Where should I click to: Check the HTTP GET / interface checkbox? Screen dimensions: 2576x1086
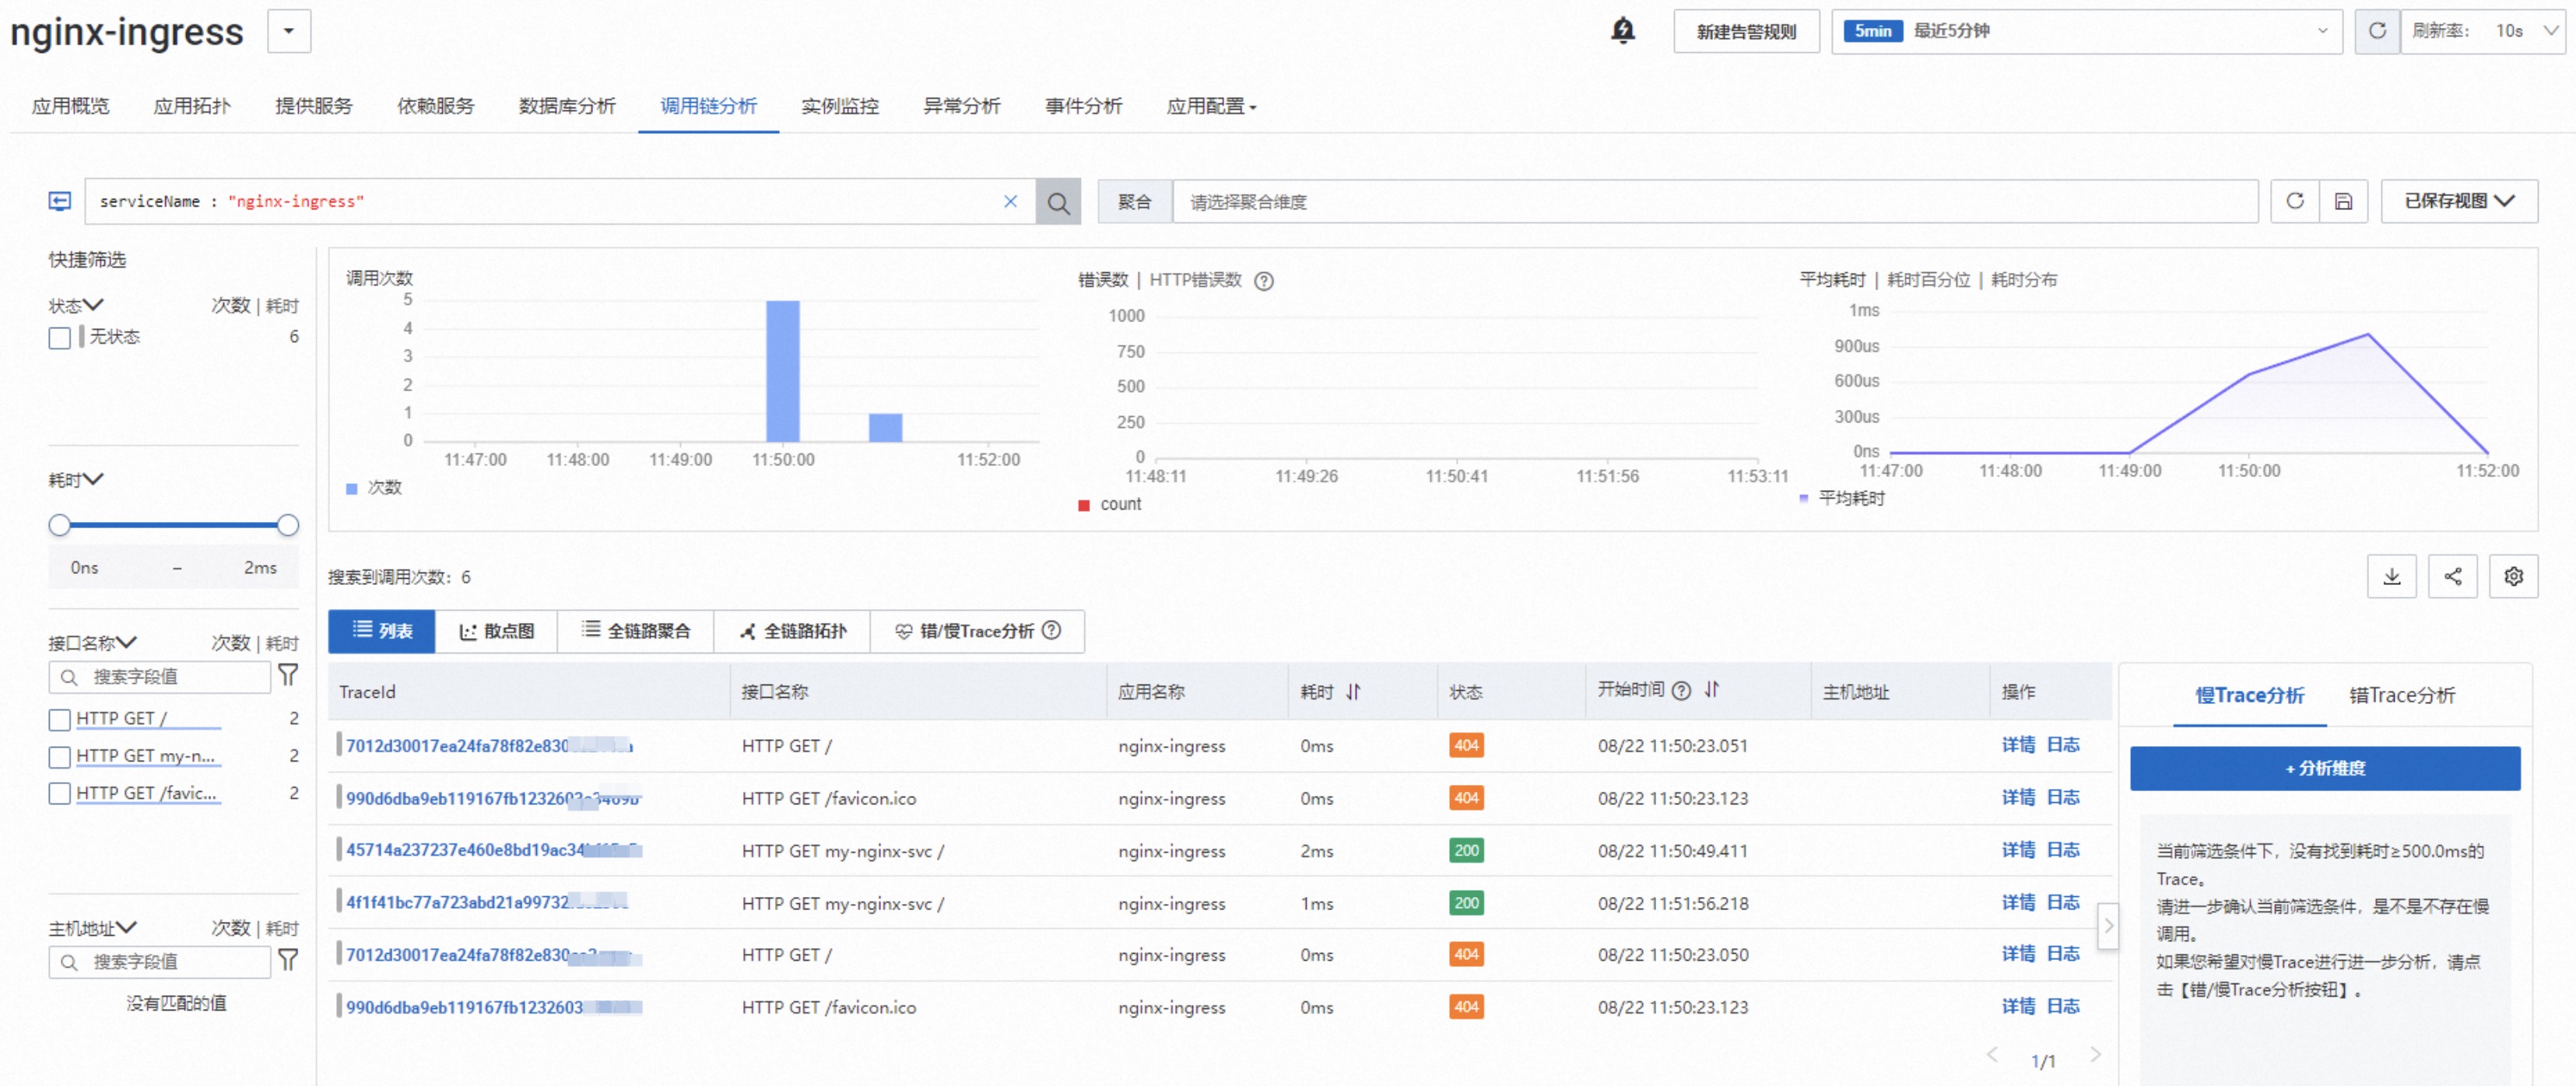point(60,719)
